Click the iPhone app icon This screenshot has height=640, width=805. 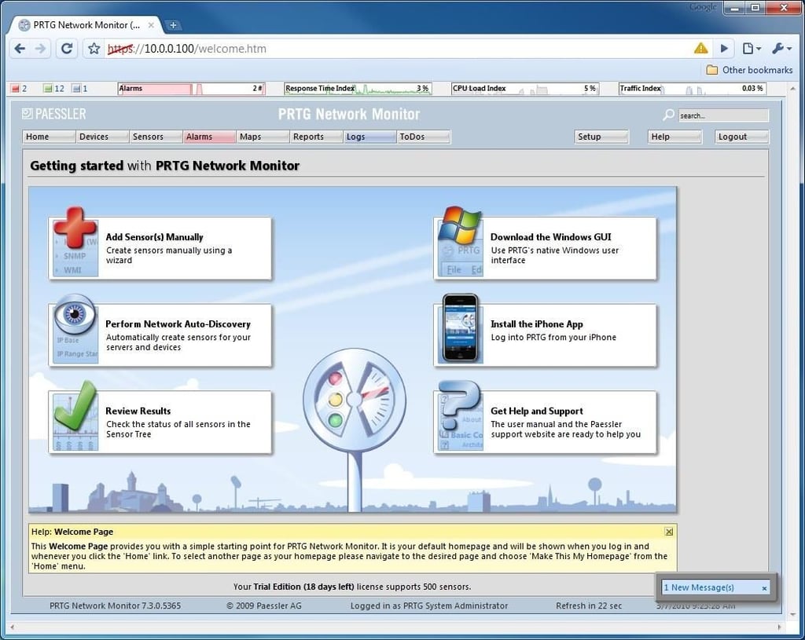[x=461, y=327]
